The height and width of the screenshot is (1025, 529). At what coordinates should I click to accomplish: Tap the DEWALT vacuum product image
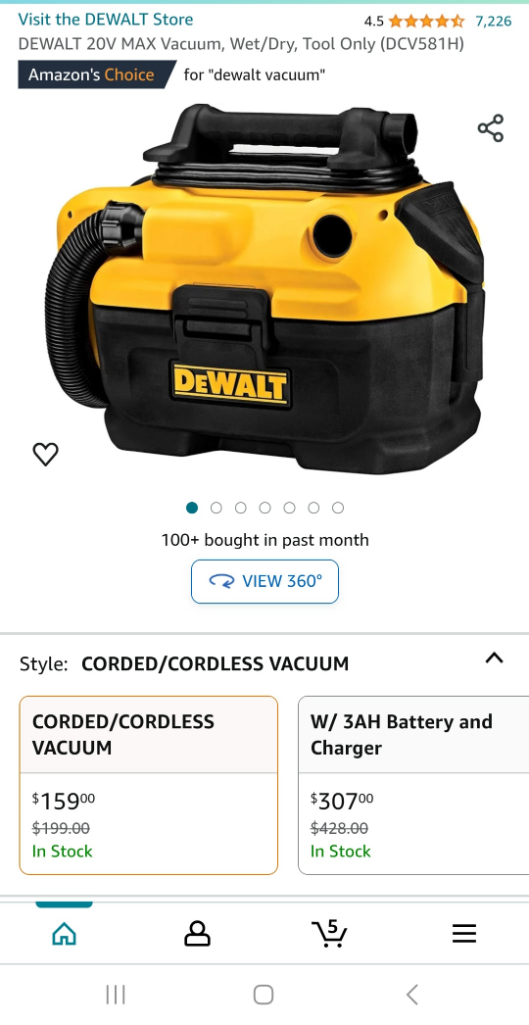(264, 288)
